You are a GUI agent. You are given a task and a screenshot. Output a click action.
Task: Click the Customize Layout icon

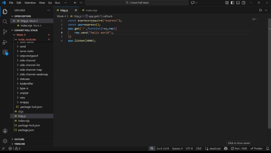(227, 3)
